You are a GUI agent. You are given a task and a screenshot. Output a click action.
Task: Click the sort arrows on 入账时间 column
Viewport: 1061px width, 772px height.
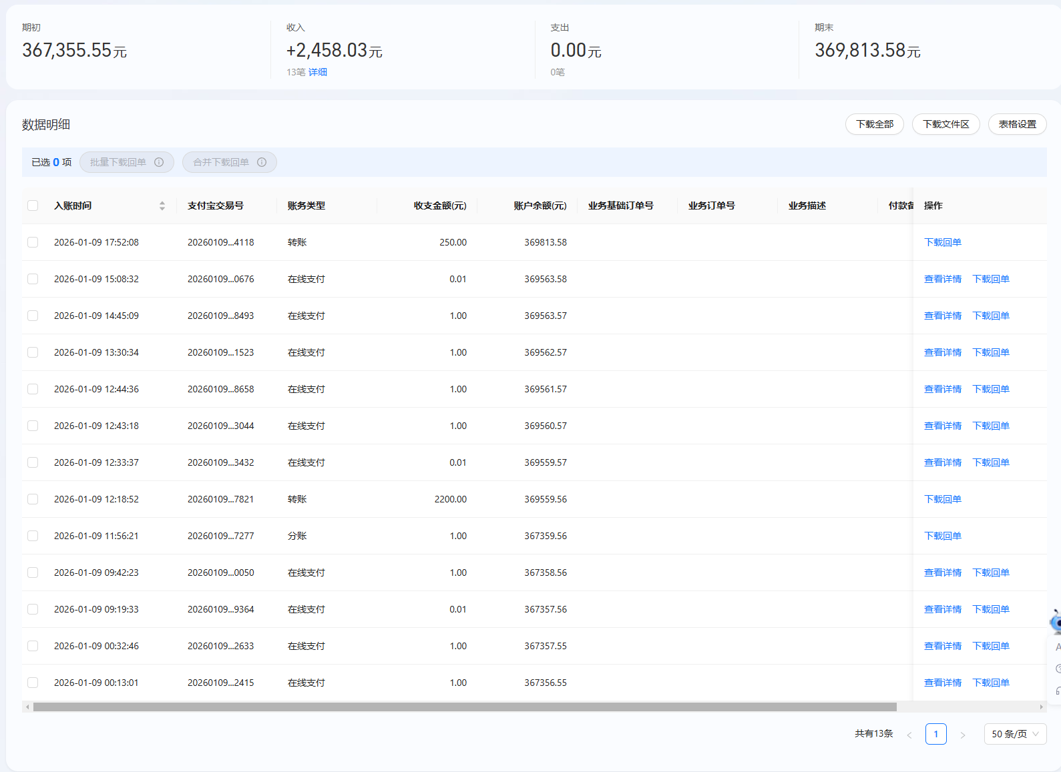(x=162, y=206)
